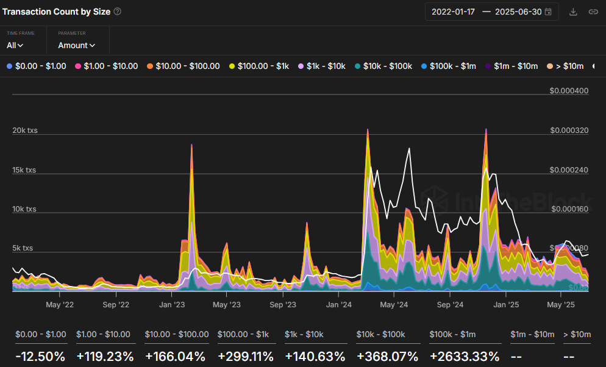Open the calendar date picker icon
The width and height of the screenshot is (606, 367).
click(548, 12)
